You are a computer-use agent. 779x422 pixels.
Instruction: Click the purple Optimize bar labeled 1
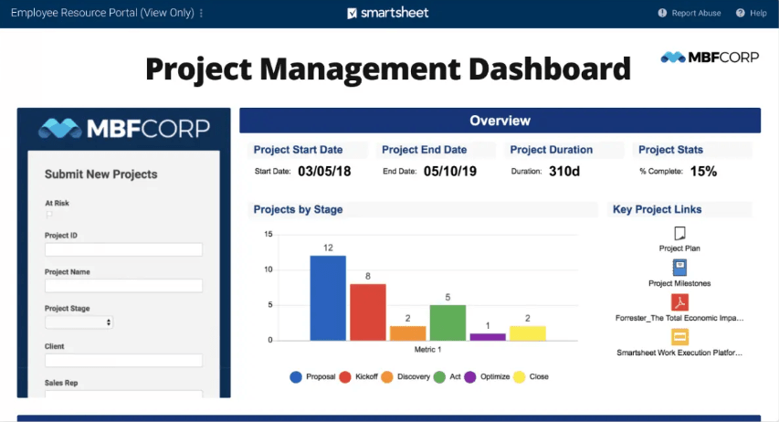488,337
